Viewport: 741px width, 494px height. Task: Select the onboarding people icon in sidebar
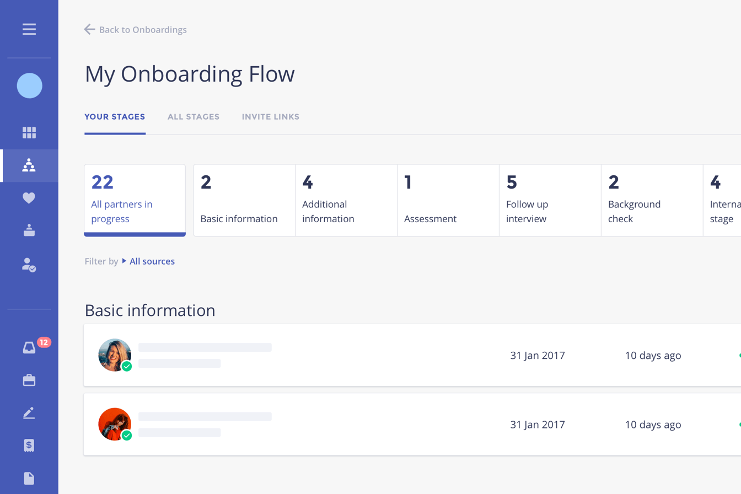point(29,165)
